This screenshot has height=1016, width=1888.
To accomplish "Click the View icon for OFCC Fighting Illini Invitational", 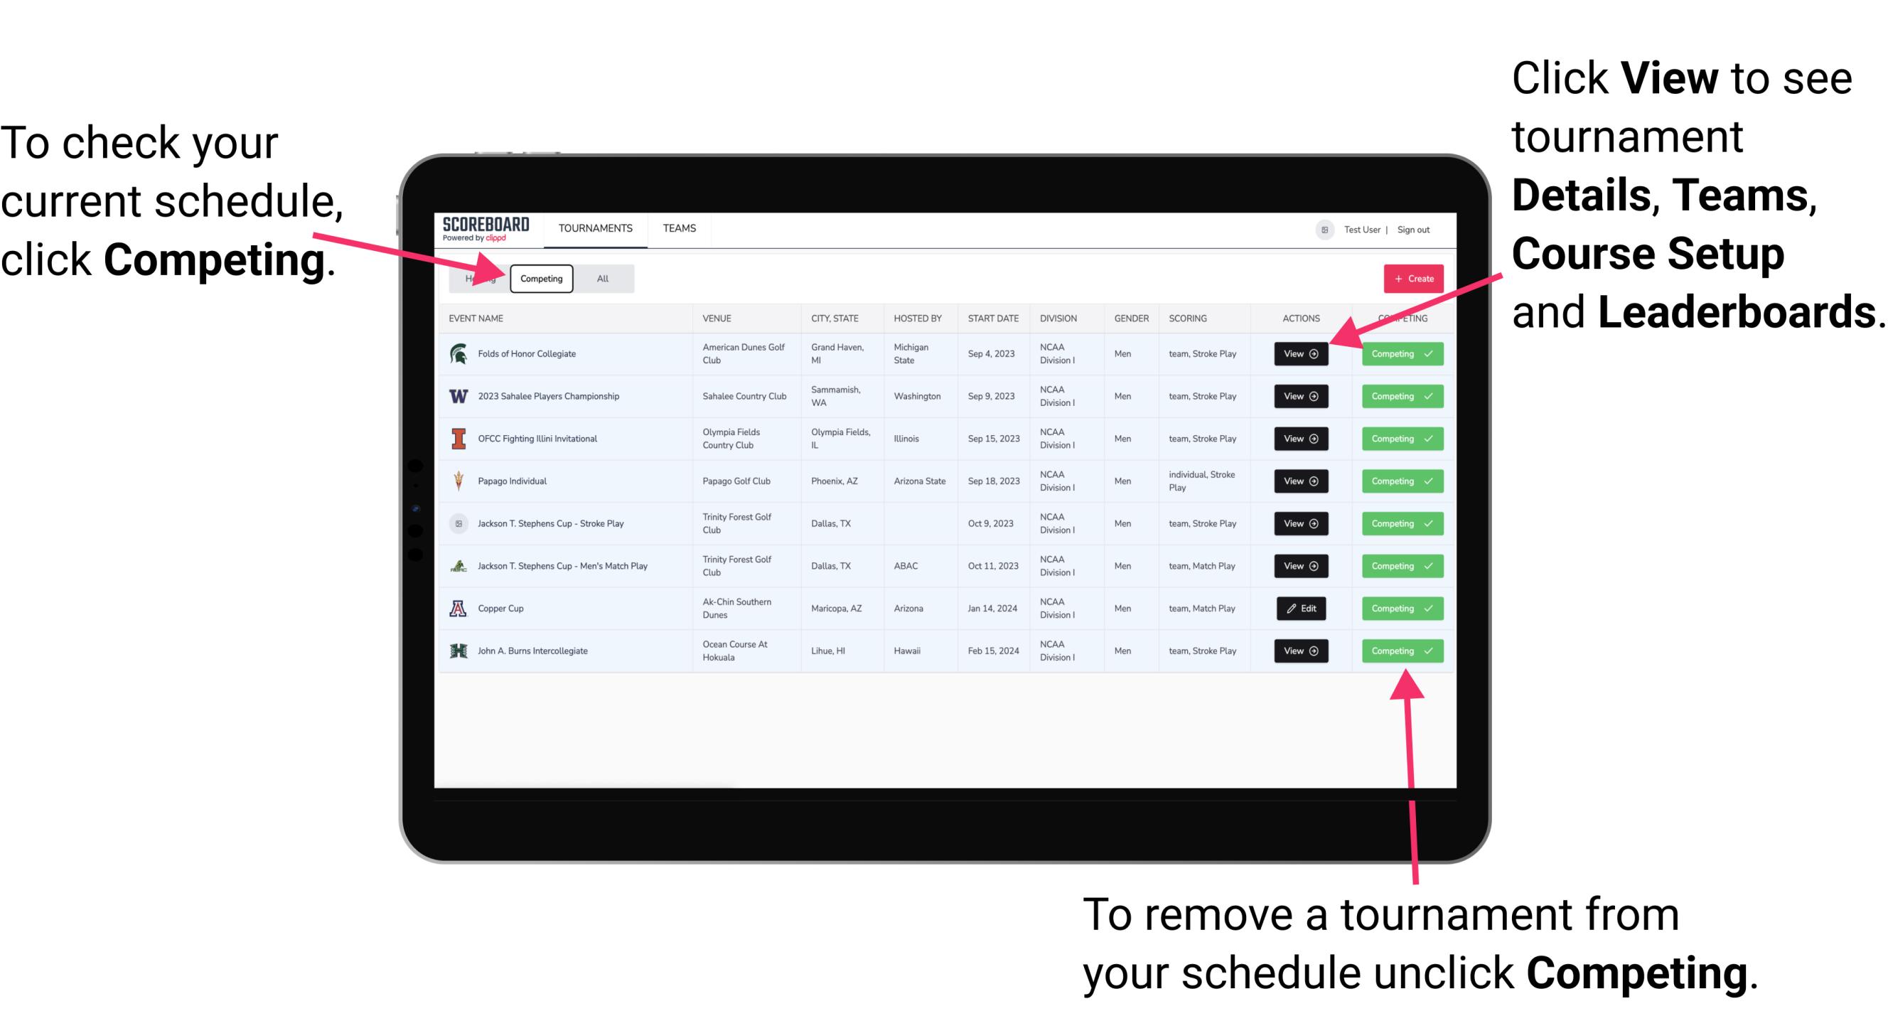I will click(x=1299, y=439).
